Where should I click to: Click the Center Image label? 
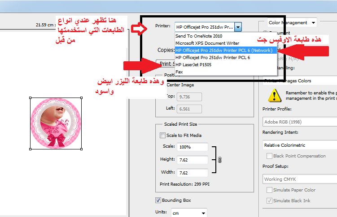coord(180,85)
